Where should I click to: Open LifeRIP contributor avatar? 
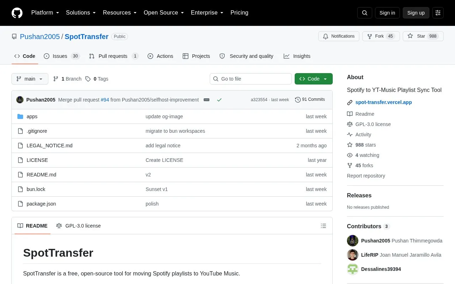click(353, 255)
